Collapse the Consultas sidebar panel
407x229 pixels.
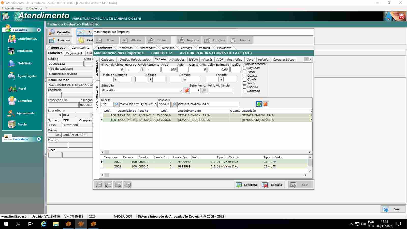[x=39, y=30]
